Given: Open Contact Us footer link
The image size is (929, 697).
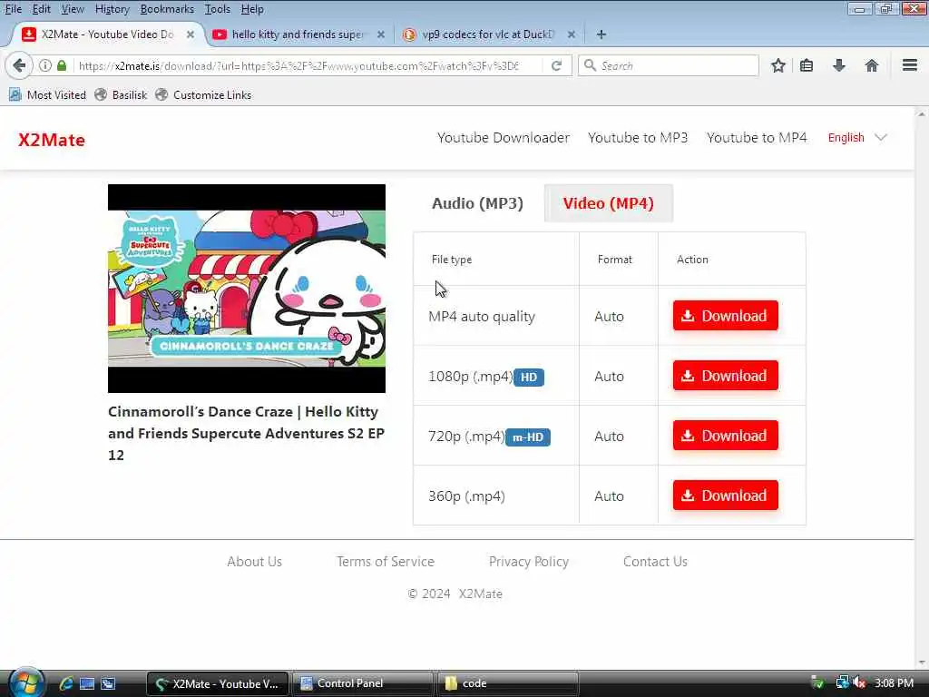Looking at the screenshot, I should pos(655,561).
